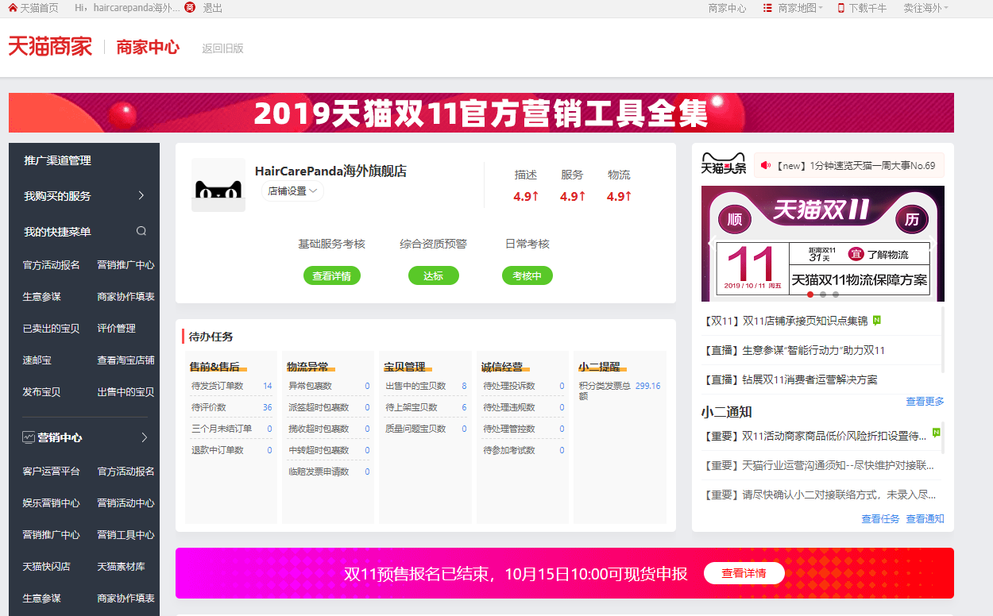Open 【直播】生意参谋智能行动力助力双11 article
This screenshot has height=616, width=993.
pos(794,350)
